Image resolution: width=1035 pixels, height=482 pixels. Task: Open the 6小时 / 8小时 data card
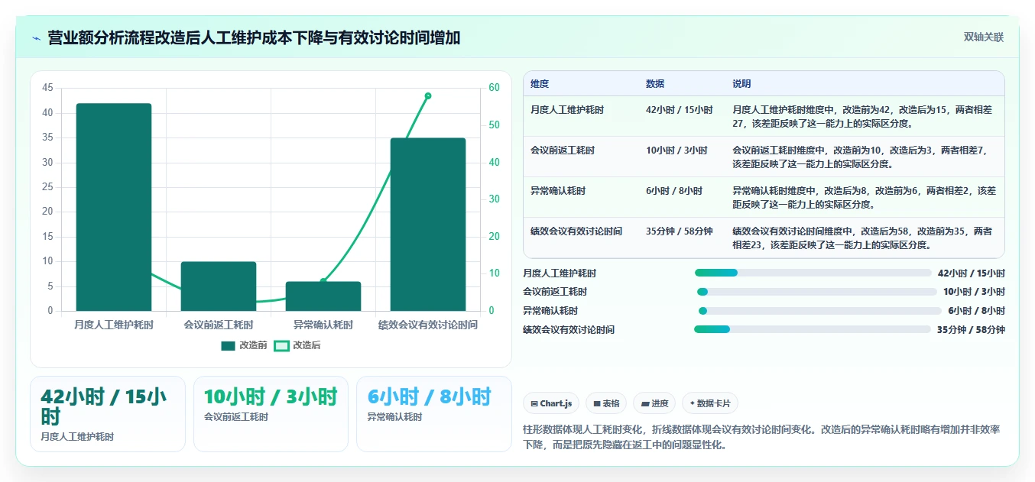(434, 414)
